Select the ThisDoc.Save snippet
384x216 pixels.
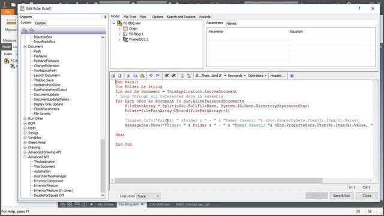pyautogui.click(x=44, y=80)
